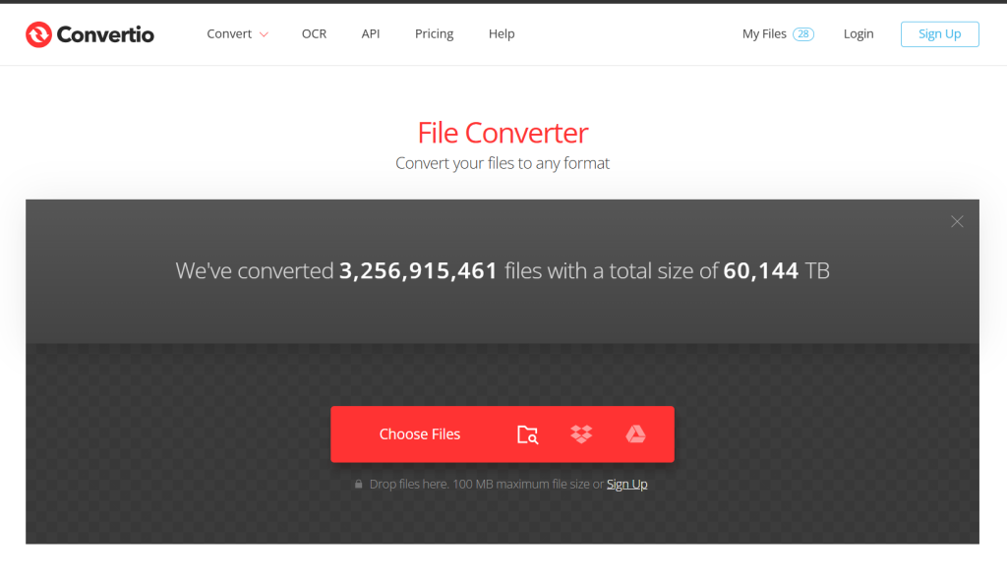Click the 28 files count badge

point(803,34)
